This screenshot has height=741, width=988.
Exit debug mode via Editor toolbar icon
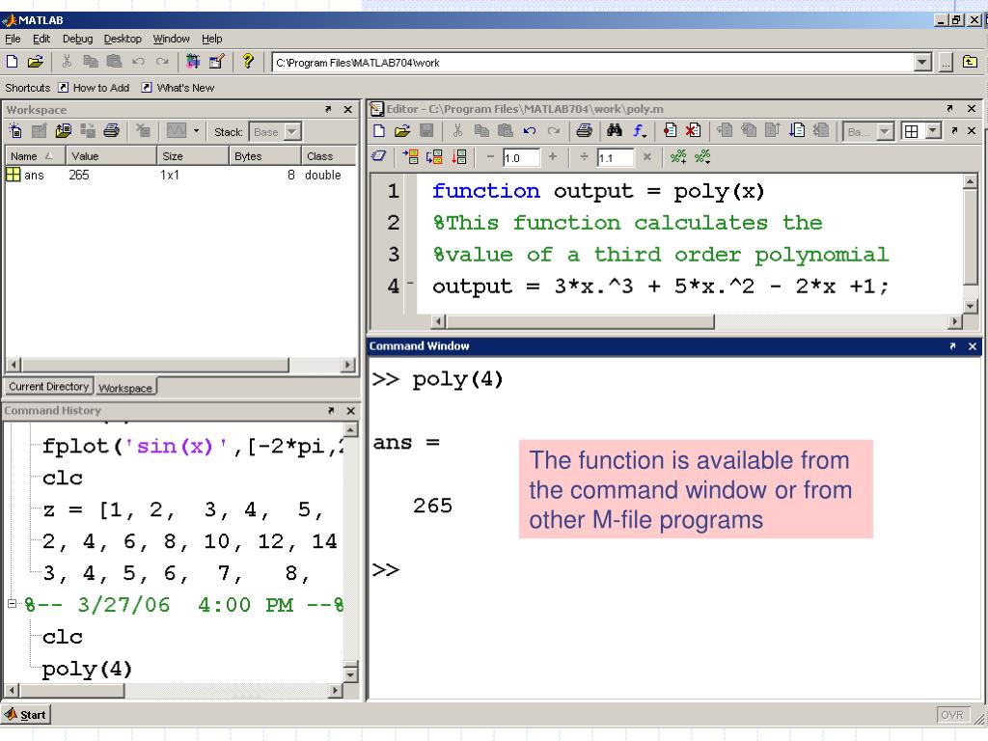[x=820, y=131]
